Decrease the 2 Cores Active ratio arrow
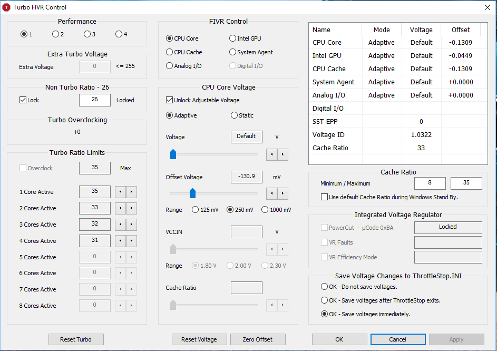This screenshot has height=351, width=497. click(120, 208)
